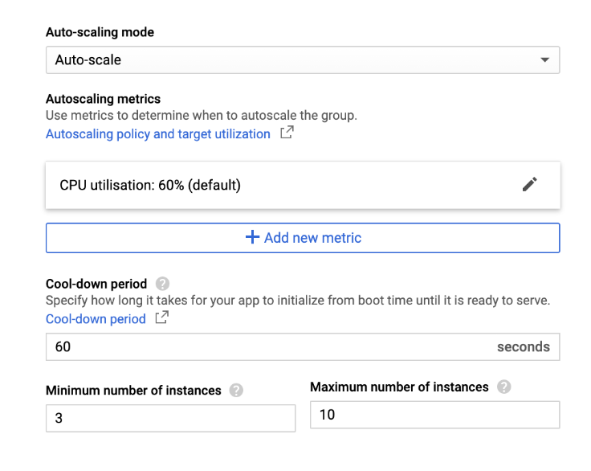This screenshot has height=471, width=591.
Task: Focus the Maximum number of instances field
Action: (x=434, y=416)
